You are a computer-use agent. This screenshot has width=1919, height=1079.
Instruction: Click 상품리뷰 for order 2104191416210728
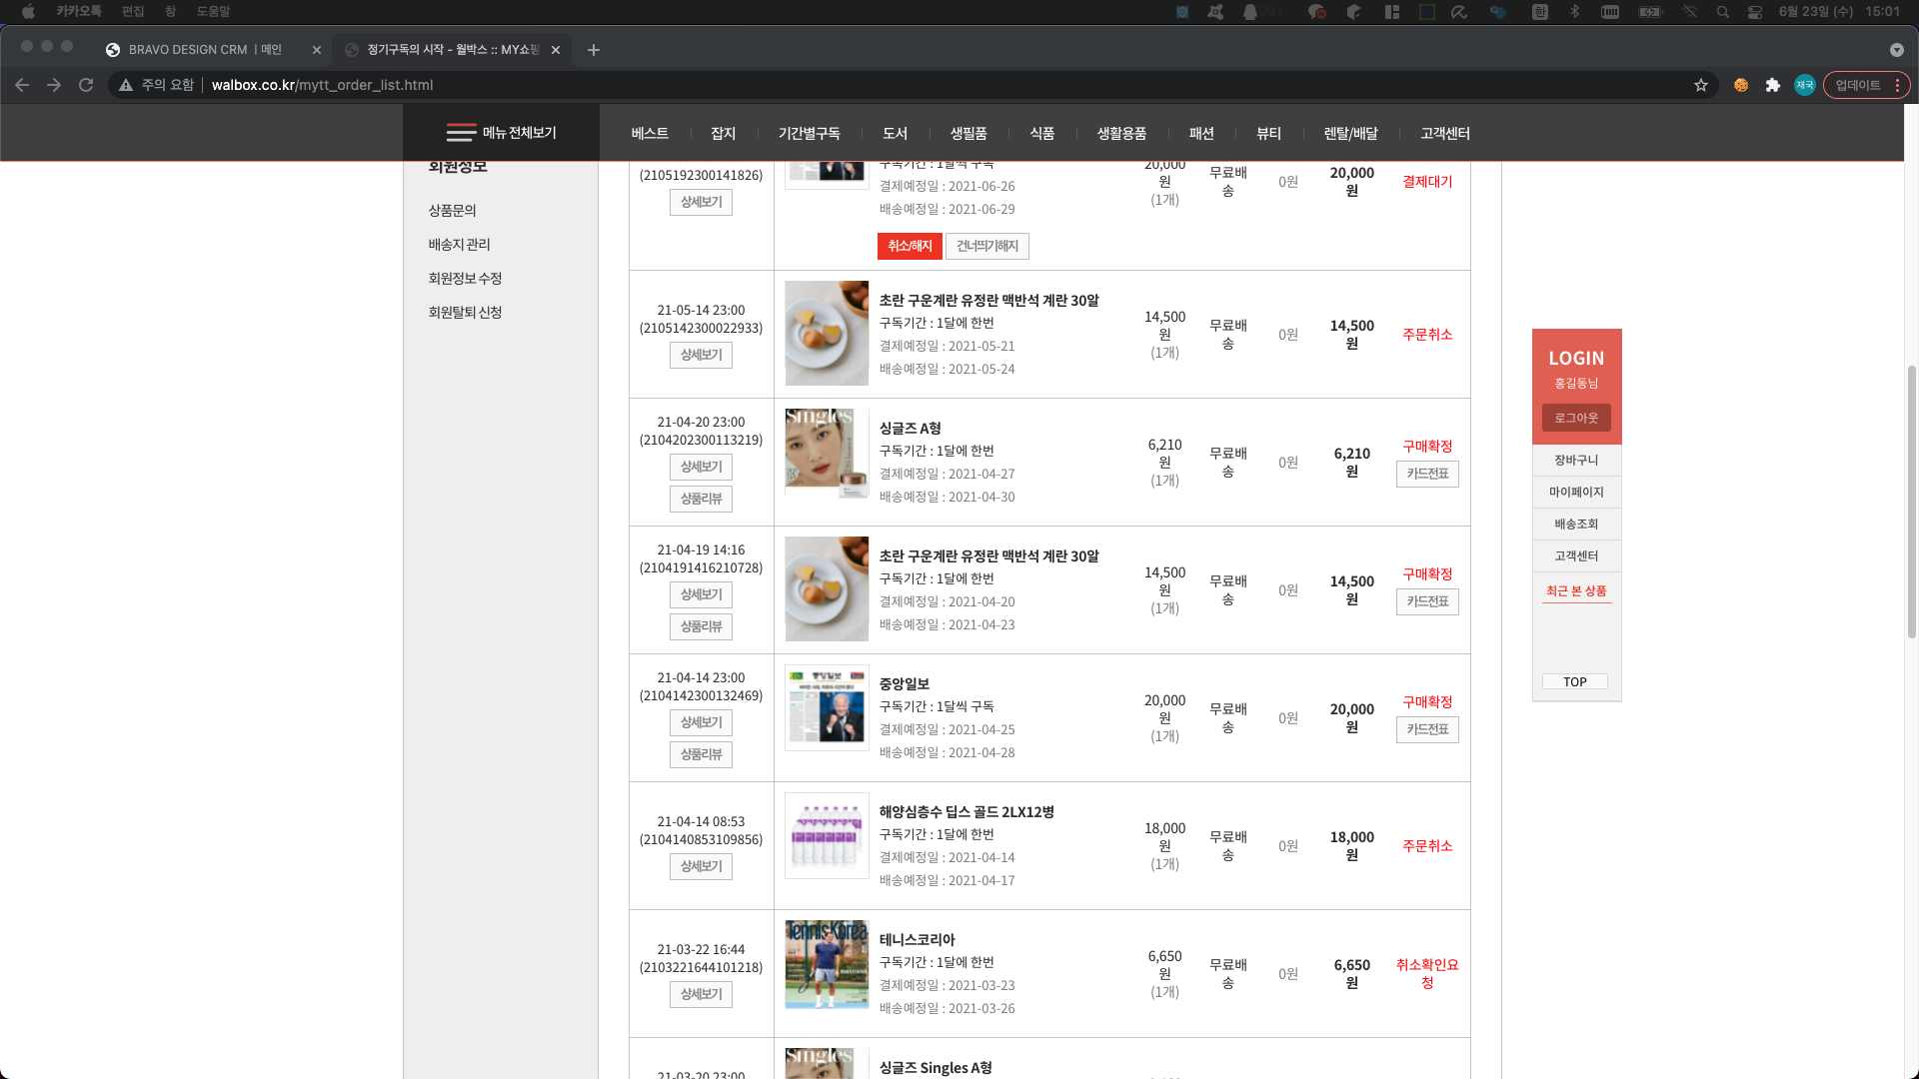click(701, 626)
